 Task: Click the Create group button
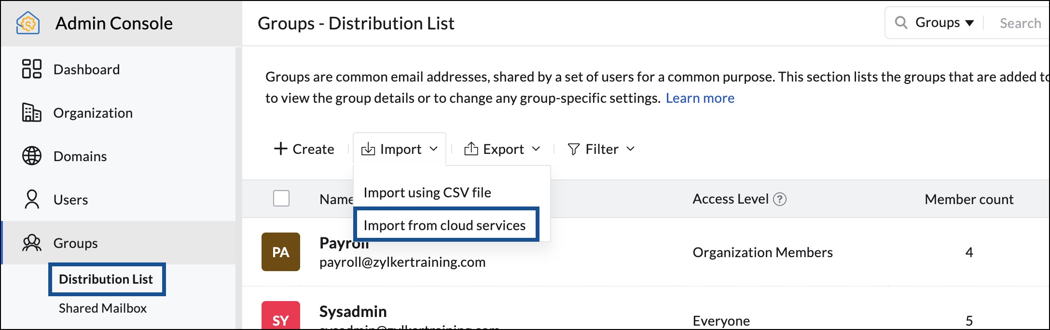[x=304, y=149]
